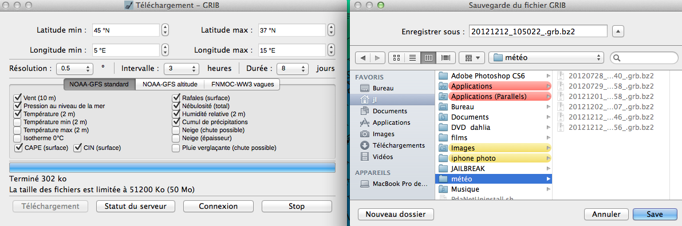Open yellow-labeled Images folder in column
The image size is (682, 226).
tap(494, 148)
